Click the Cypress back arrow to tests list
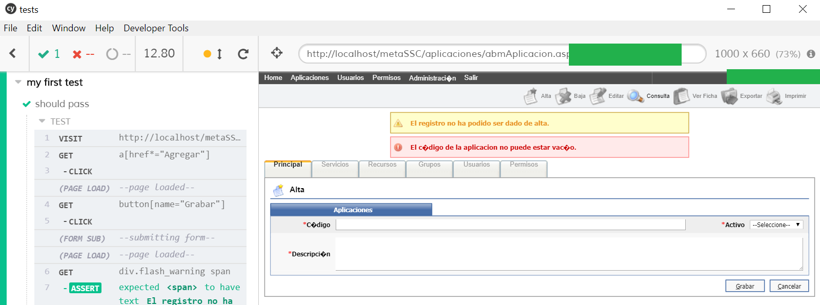 13,53
